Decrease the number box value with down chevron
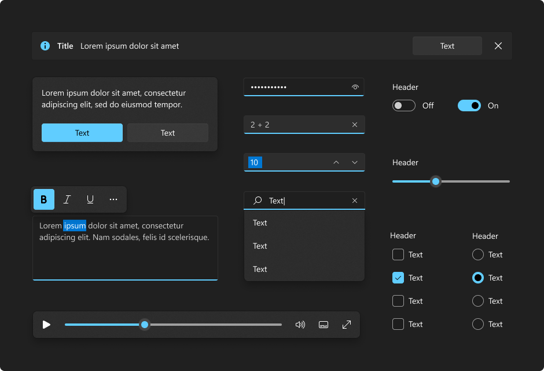This screenshot has height=371, width=544. (354, 162)
